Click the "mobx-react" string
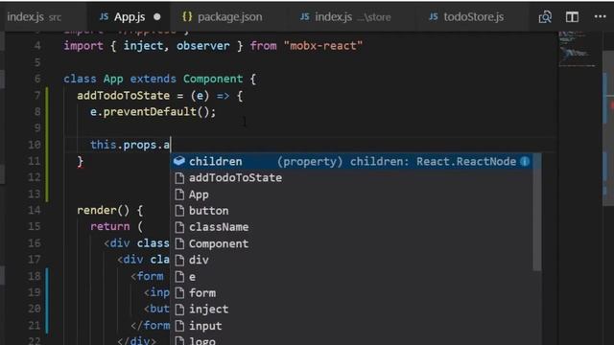Screen dimensions: 614x345 [x=323, y=46]
